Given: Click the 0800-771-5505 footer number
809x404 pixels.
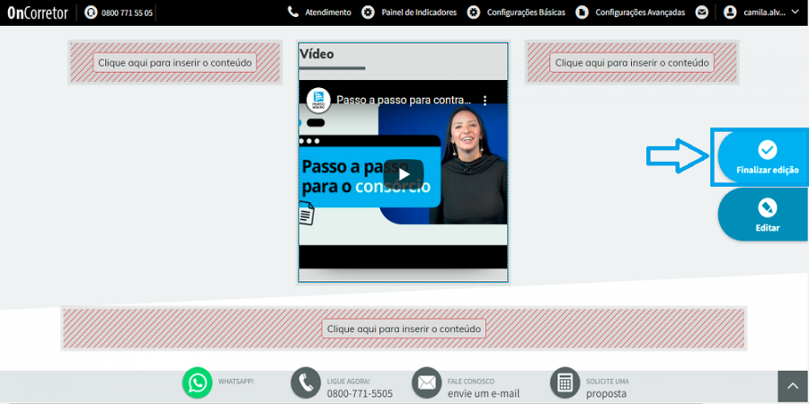Looking at the screenshot, I should [360, 394].
